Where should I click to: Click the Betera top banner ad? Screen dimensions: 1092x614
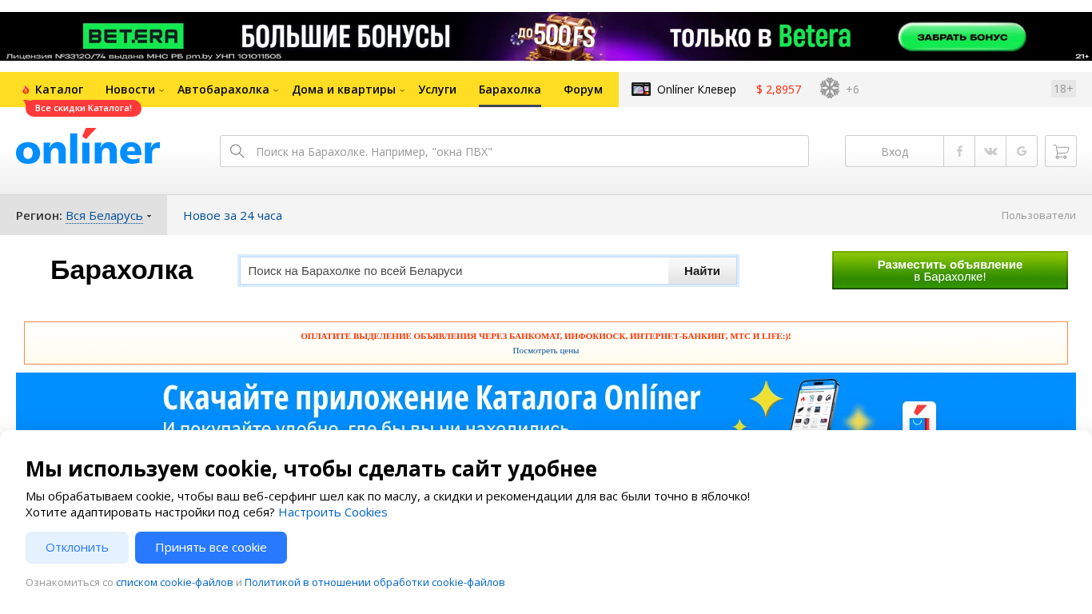click(x=546, y=36)
